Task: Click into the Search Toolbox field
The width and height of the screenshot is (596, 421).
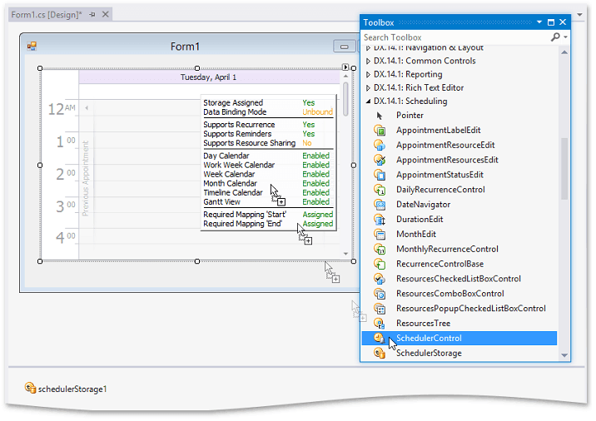Action: (455, 37)
